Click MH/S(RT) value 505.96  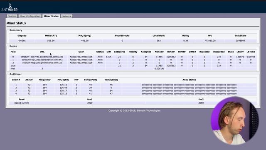tap(51, 41)
